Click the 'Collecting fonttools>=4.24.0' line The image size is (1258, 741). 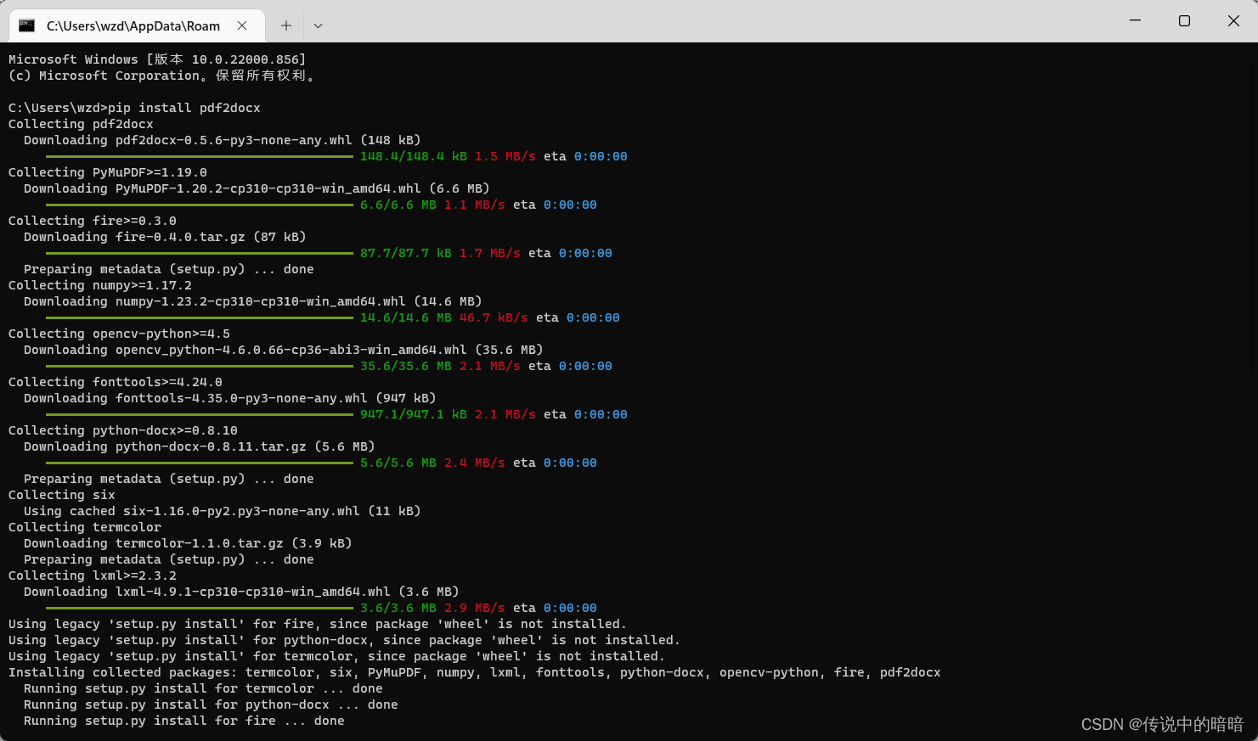pyautogui.click(x=116, y=382)
